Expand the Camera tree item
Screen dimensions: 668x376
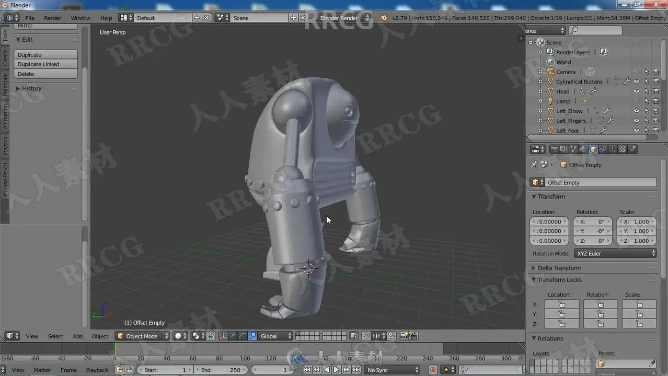[x=540, y=72]
